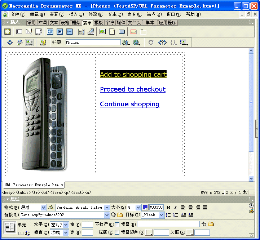Align text left
The width and height of the screenshot is (260, 240).
pyautogui.click(x=183, y=207)
